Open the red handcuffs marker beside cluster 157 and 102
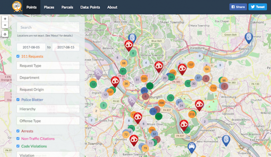 click(182, 69)
